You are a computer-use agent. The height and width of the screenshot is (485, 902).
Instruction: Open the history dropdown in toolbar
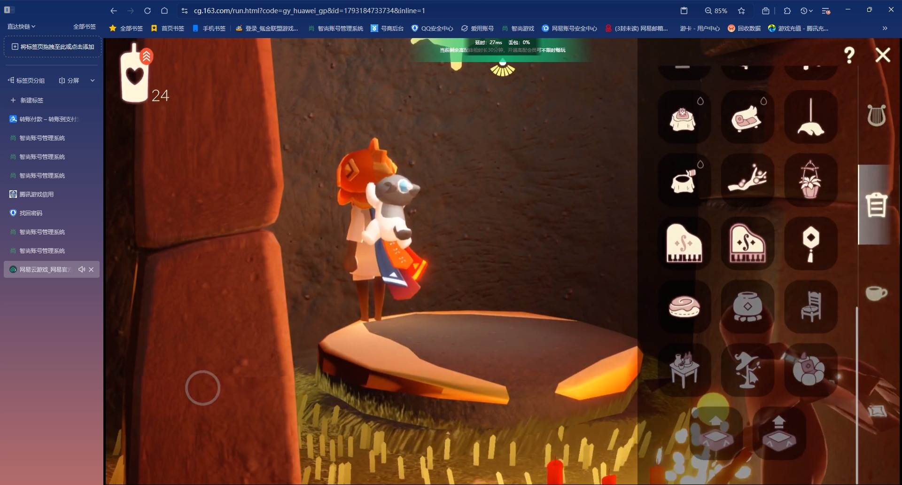(806, 10)
